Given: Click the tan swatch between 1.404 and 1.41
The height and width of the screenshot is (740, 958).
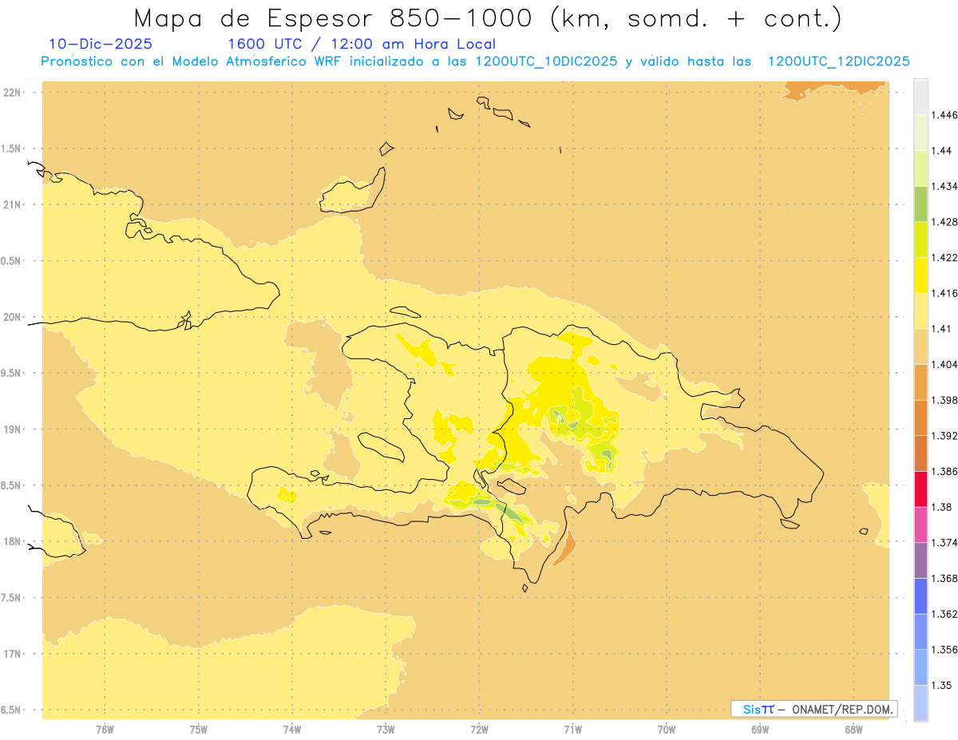Looking at the screenshot, I should 920,346.
